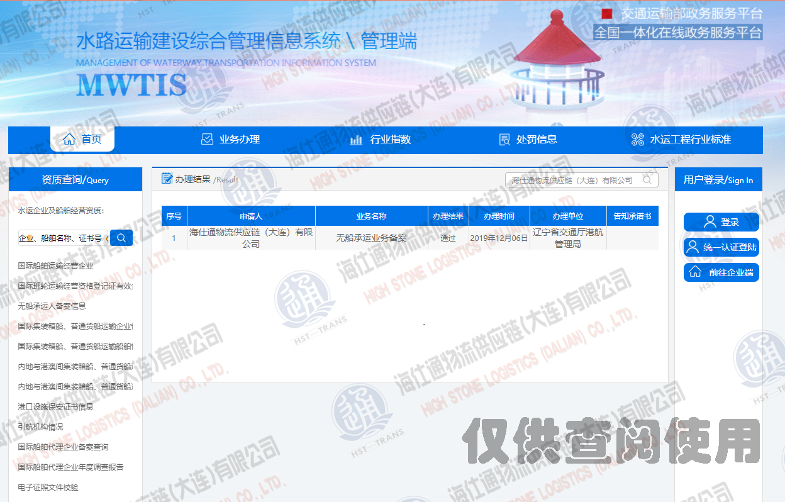Click the MWTIS logo text
Viewport: 785px width, 502px height.
point(131,85)
